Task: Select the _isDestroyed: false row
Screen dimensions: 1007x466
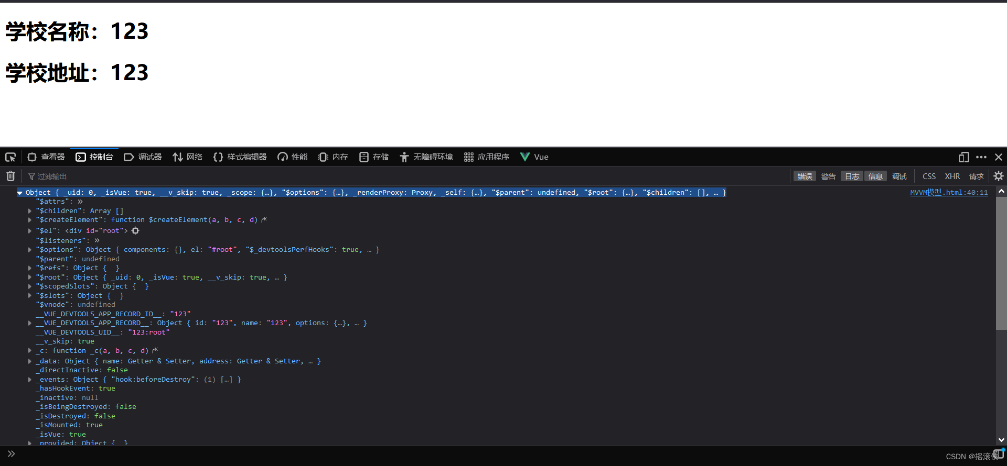Action: 76,416
